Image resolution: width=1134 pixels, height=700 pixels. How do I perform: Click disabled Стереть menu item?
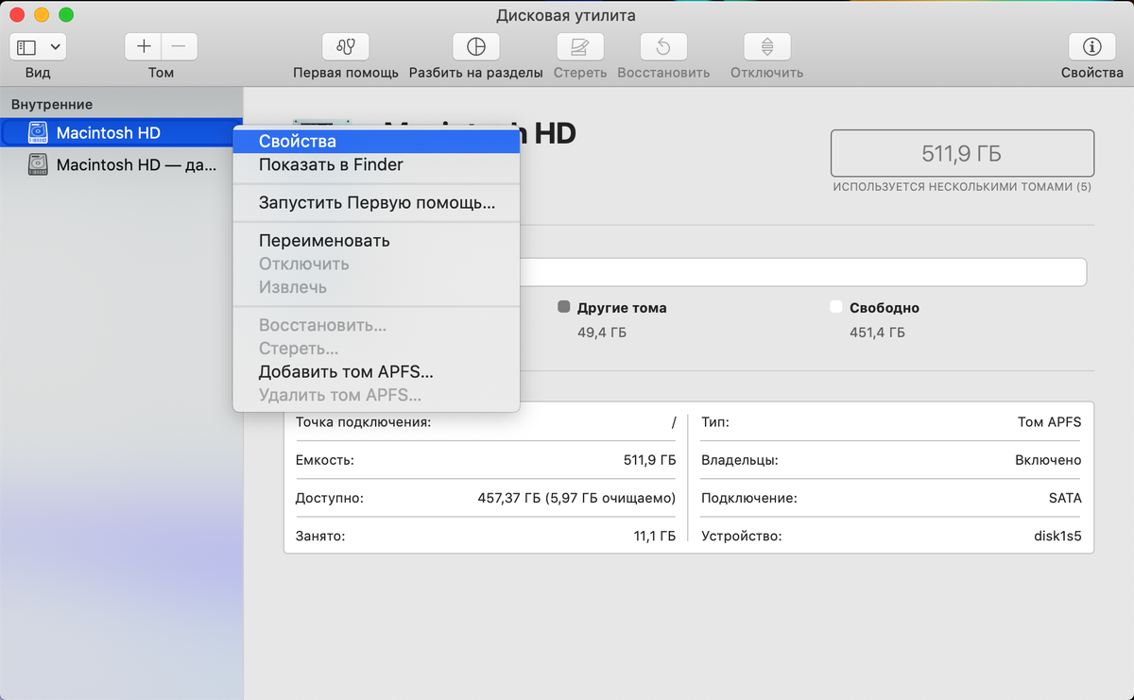376,349
